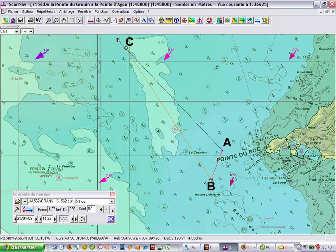The image size is (336, 252).
Task: Click open-folder icon in Courants de marées
Action: pos(17,202)
